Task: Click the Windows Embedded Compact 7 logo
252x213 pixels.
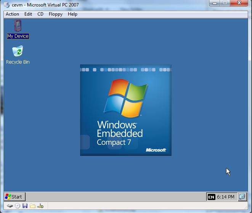Action: pyautogui.click(x=126, y=110)
